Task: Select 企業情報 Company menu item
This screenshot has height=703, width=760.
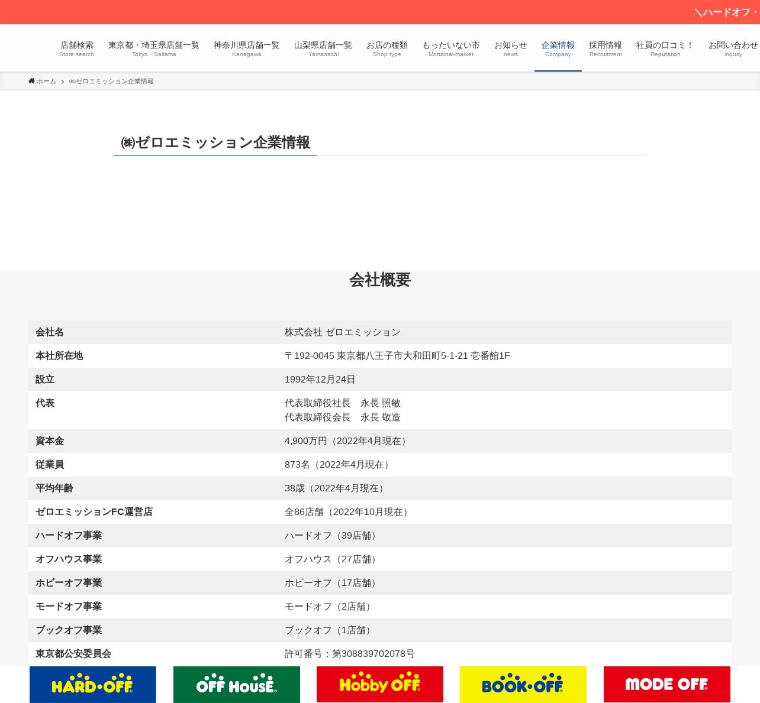Action: point(558,48)
